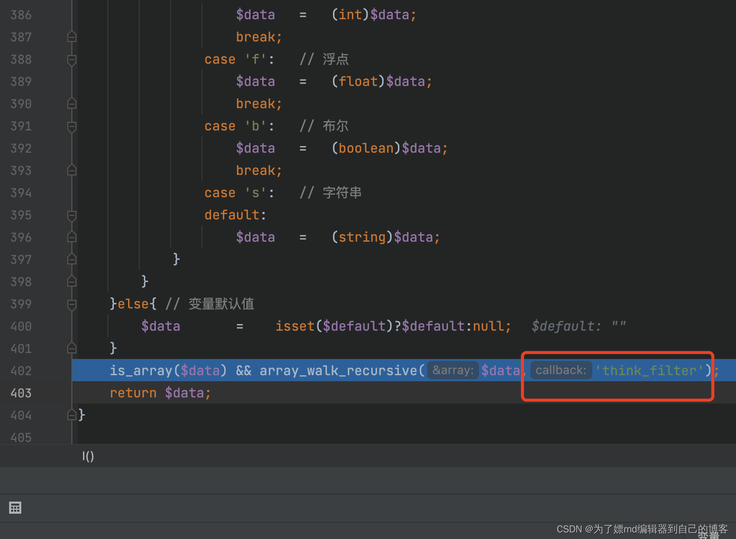The height and width of the screenshot is (539, 736).
Task: Click $data in the return statement
Action: click(184, 393)
